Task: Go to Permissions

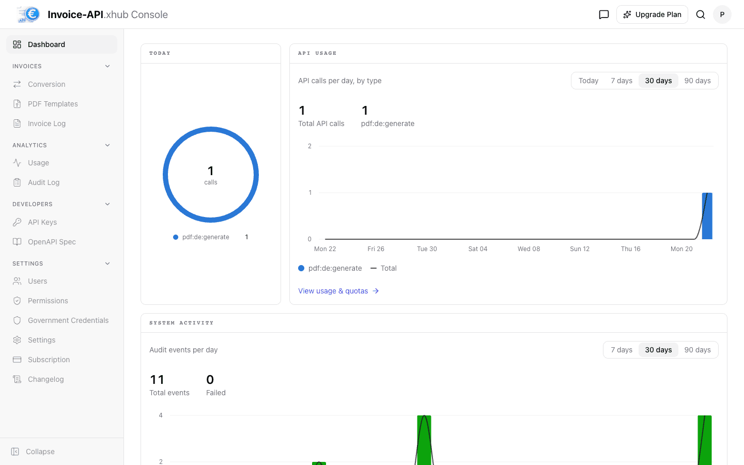Action: tap(61, 301)
